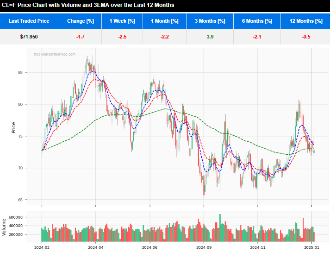Select the -1.7 change value
Image resolution: width=330 pixels, height=253 pixels.
pyautogui.click(x=81, y=37)
